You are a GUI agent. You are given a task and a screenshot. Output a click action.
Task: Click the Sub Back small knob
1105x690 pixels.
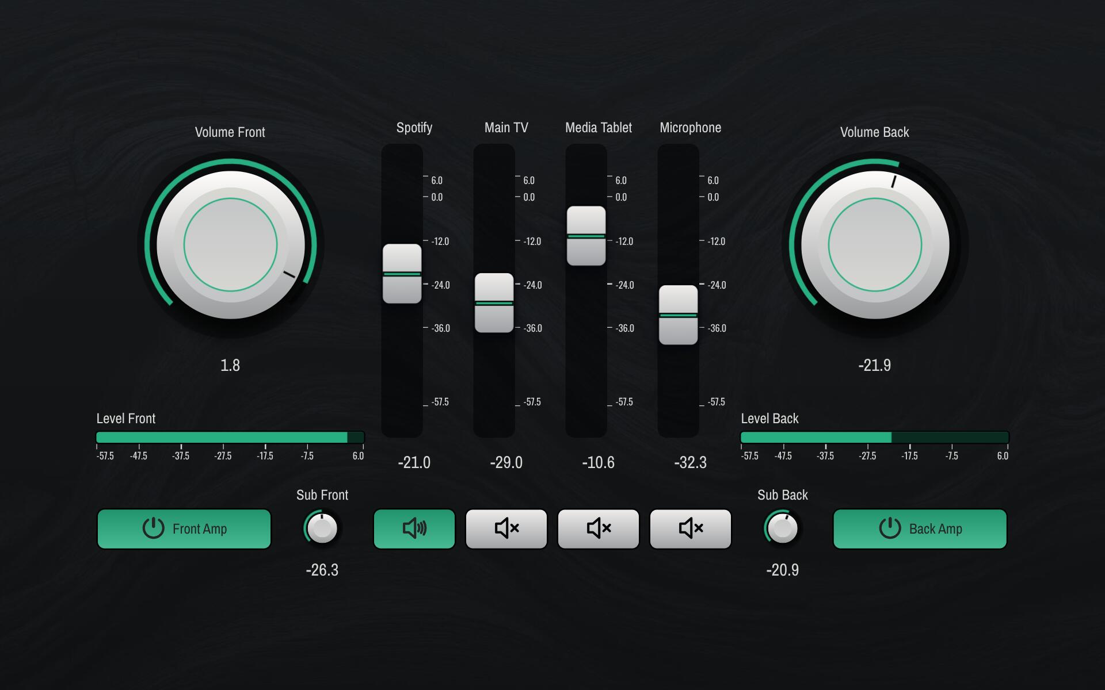point(783,528)
